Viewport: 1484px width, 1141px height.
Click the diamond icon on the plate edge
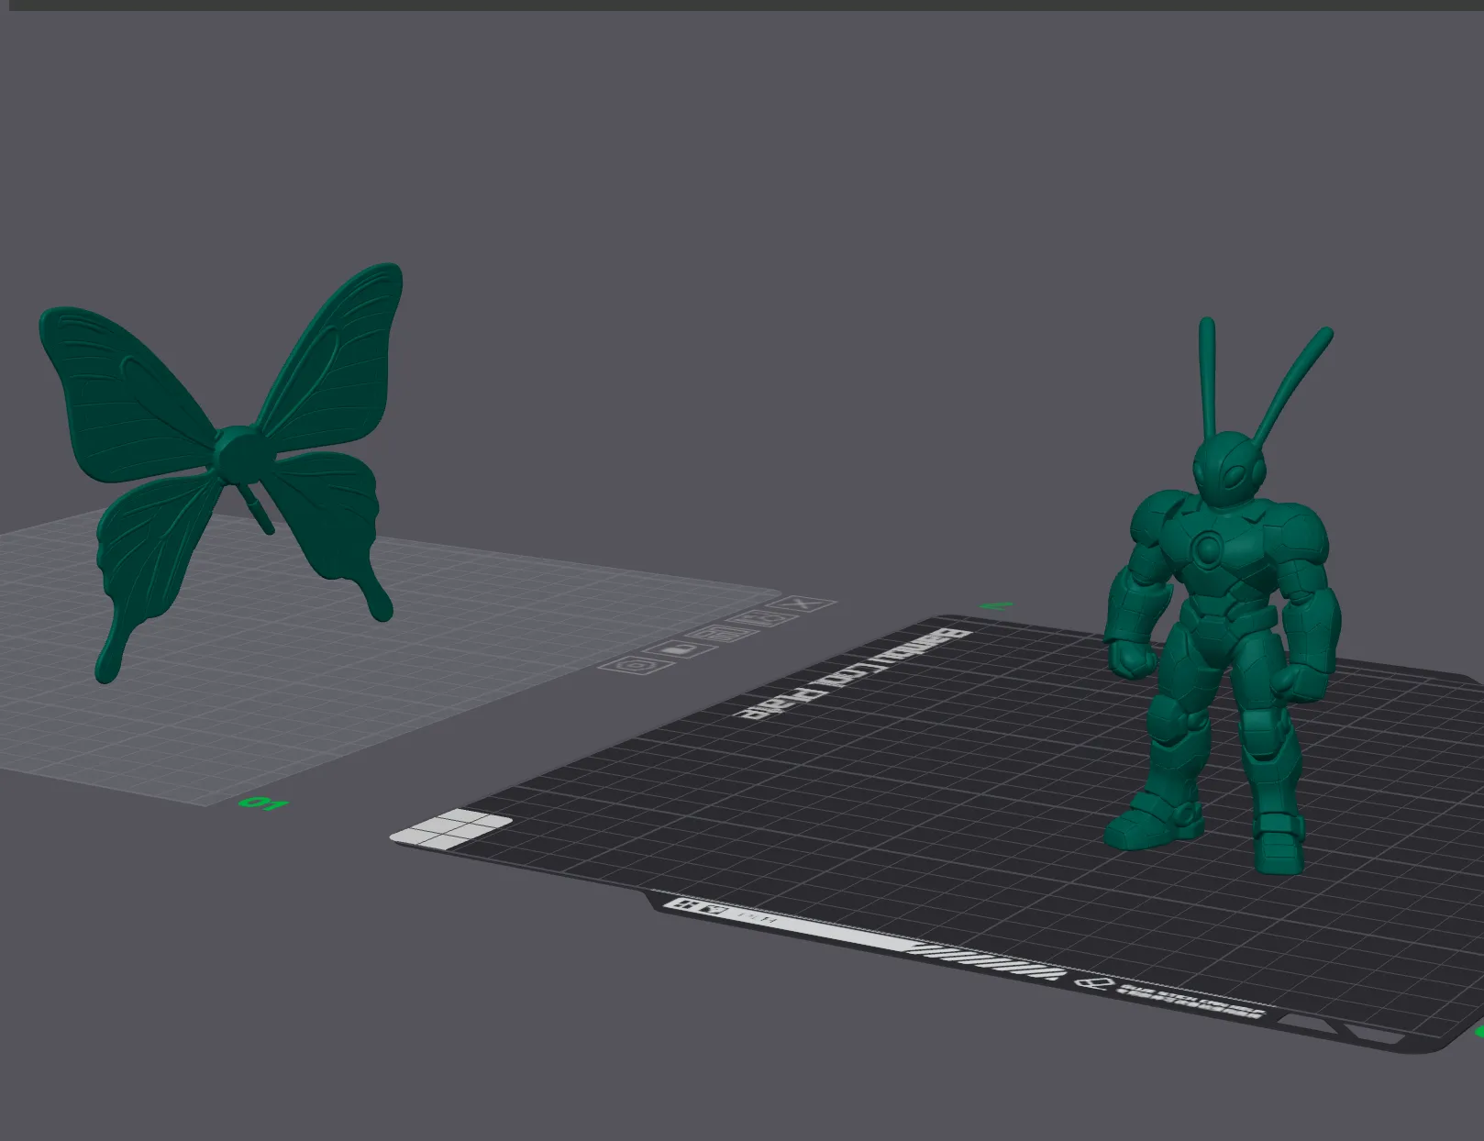click(x=1094, y=983)
